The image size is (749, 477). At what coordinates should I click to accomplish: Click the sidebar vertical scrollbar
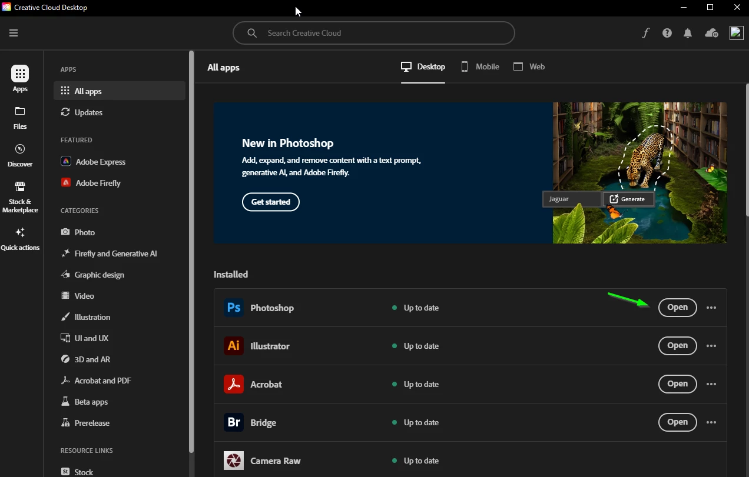tap(191, 251)
